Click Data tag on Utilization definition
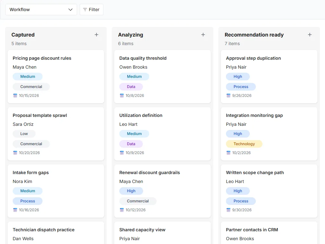 click(131, 144)
